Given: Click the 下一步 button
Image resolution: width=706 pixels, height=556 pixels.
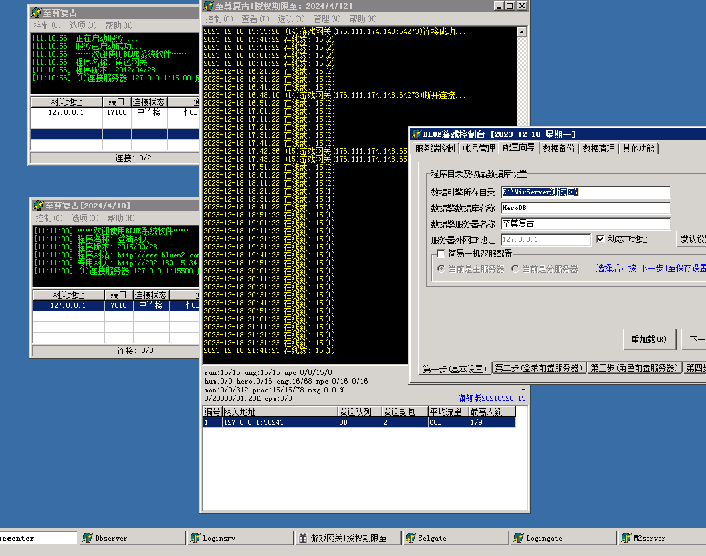Looking at the screenshot, I should point(694,339).
